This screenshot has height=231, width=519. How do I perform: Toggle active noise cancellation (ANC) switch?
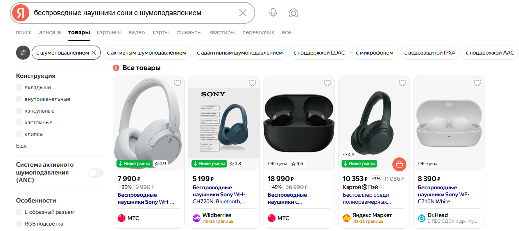coord(95,173)
